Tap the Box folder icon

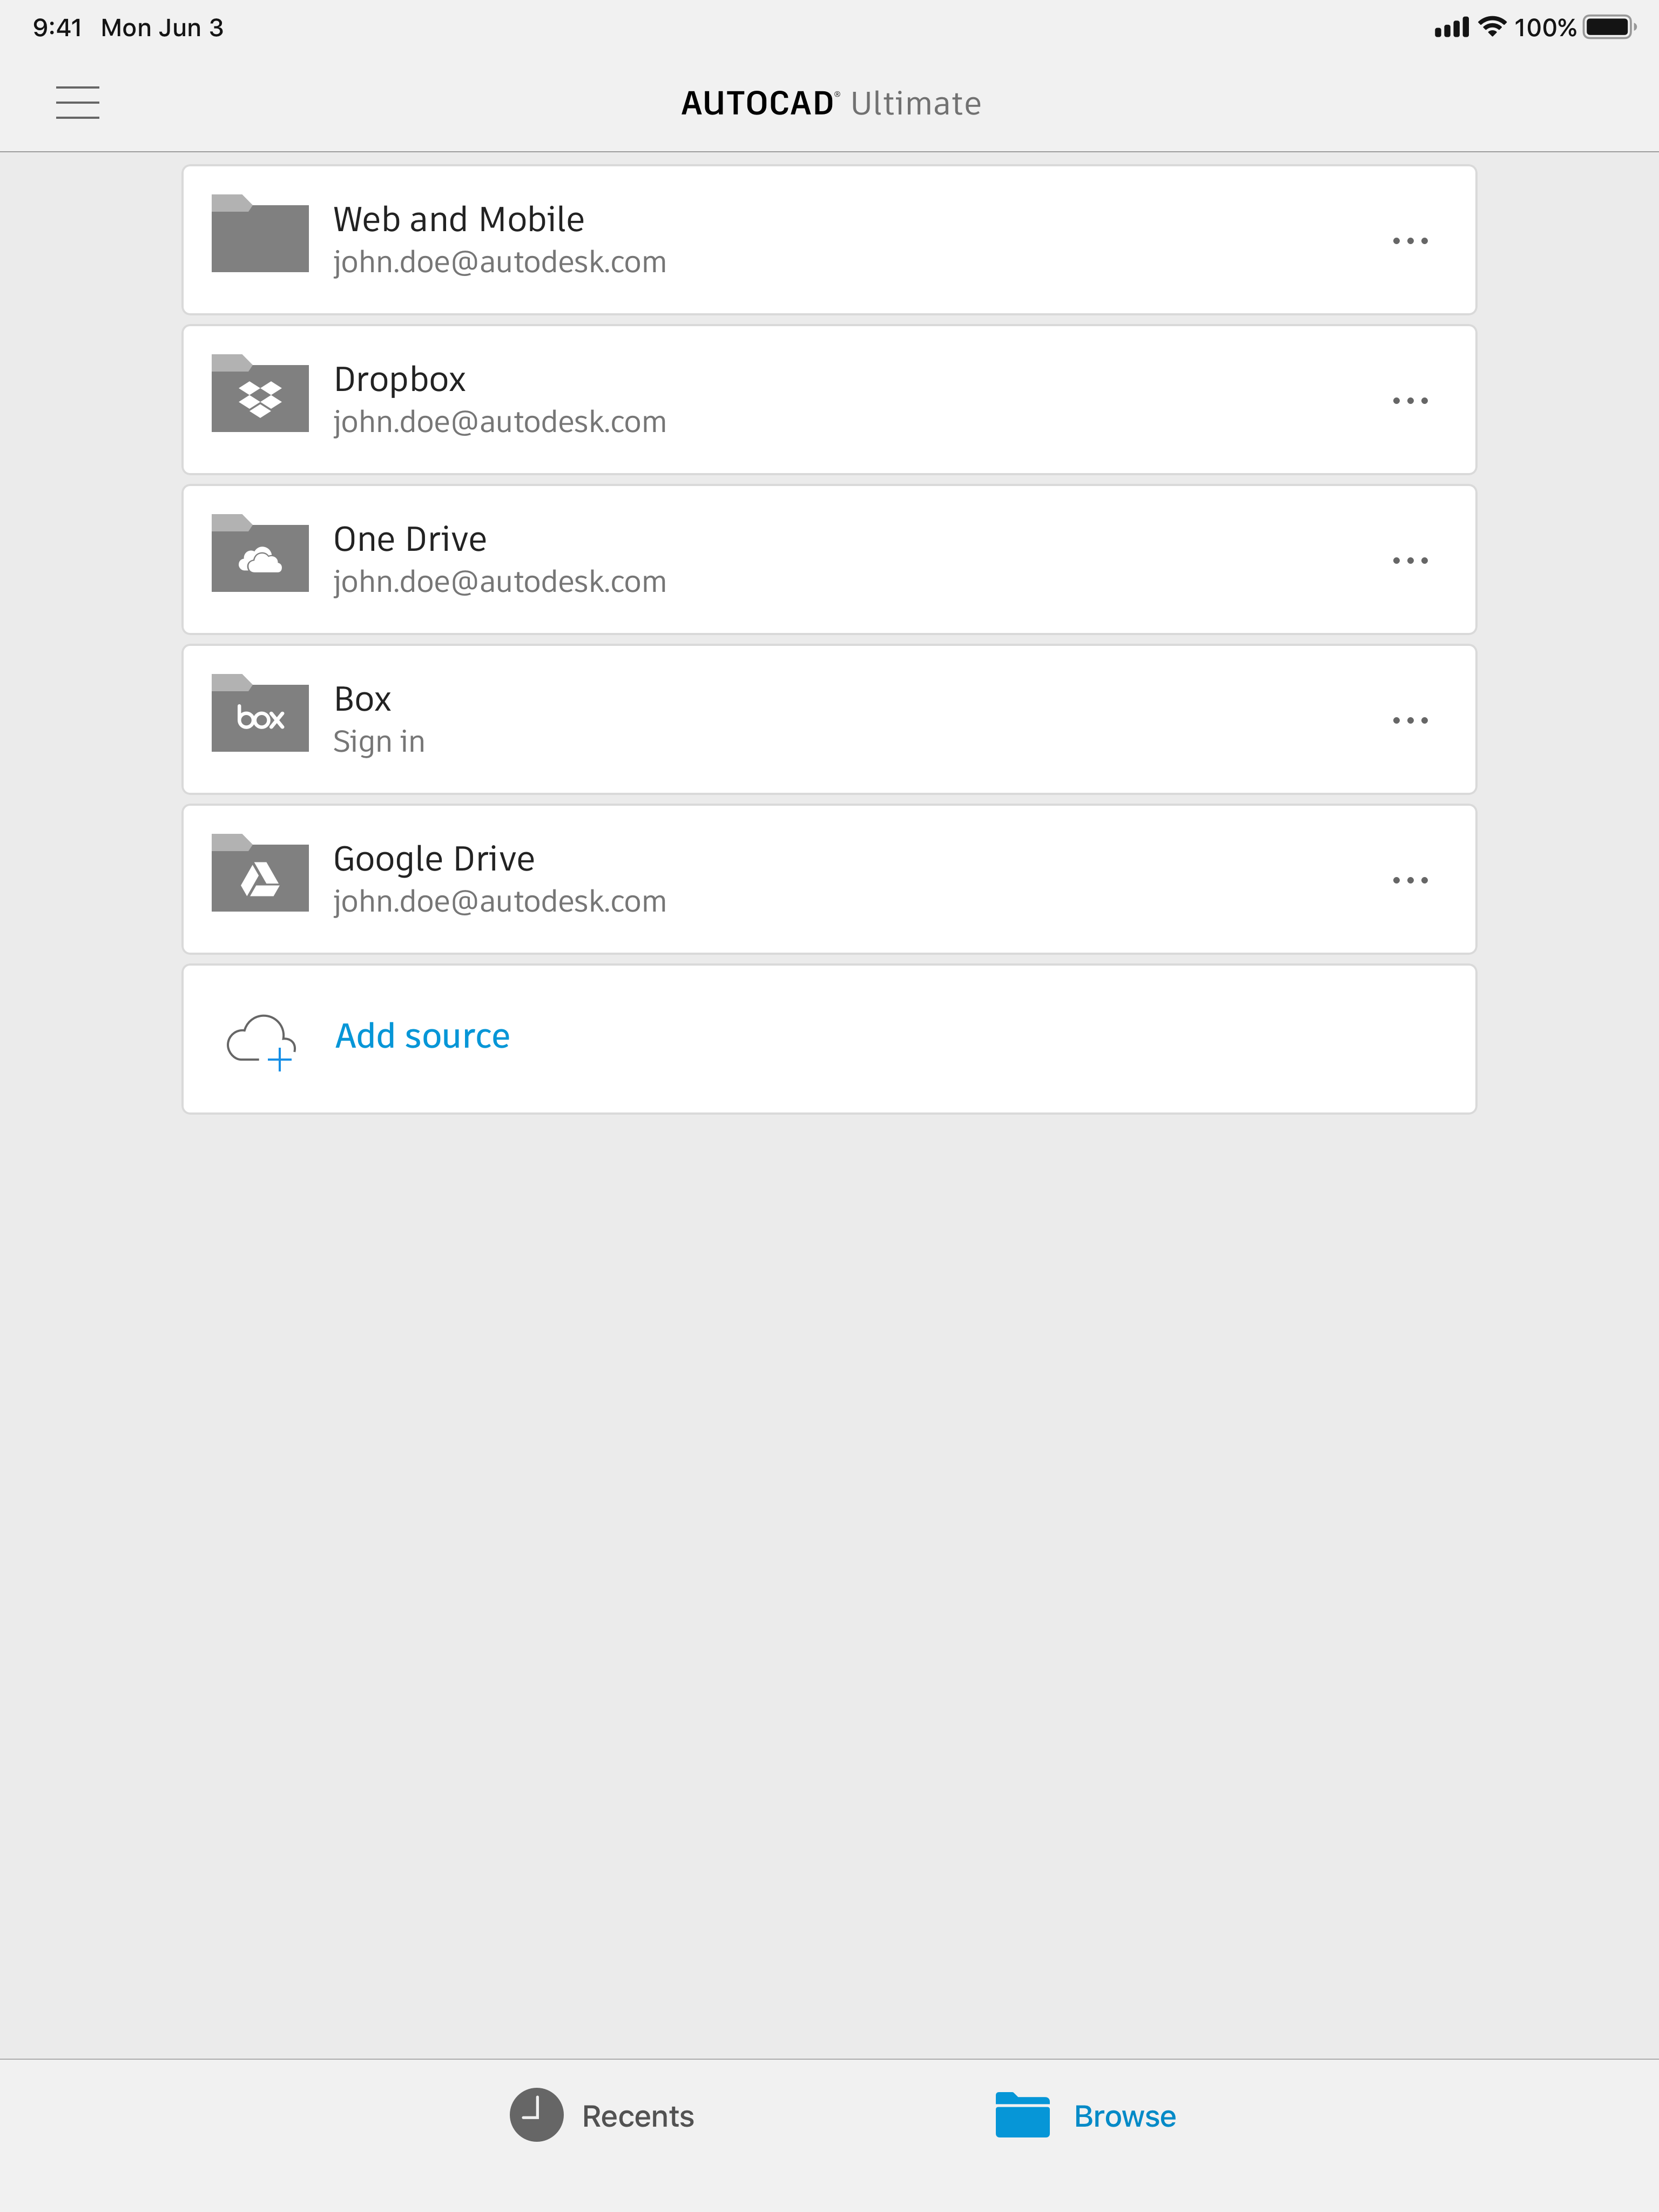(x=260, y=713)
